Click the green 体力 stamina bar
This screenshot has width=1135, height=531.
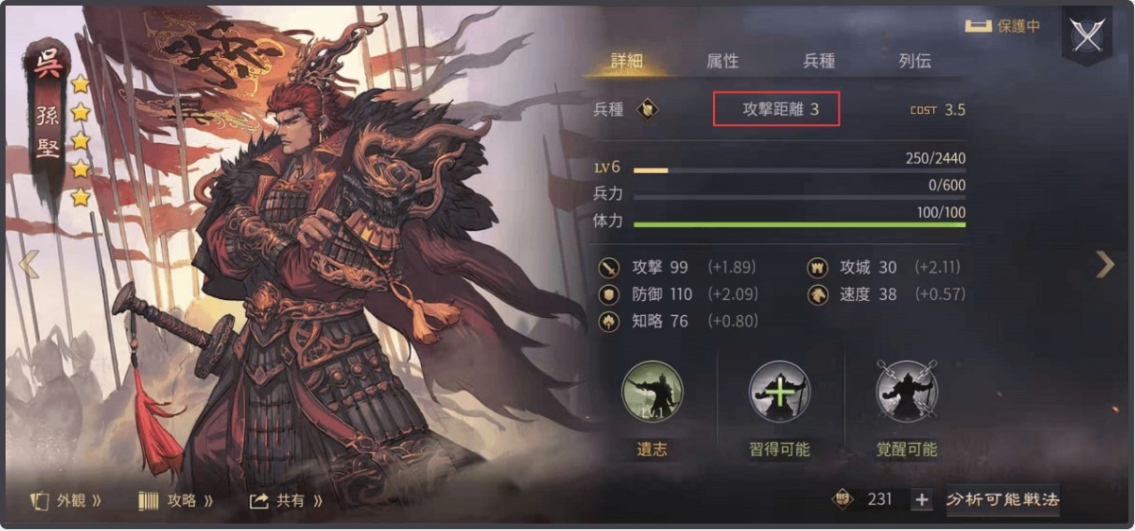click(x=799, y=224)
